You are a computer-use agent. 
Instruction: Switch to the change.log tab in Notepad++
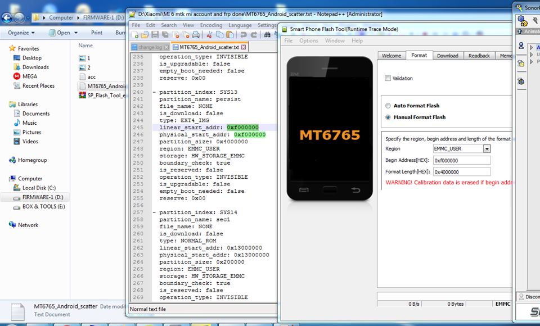click(x=150, y=47)
